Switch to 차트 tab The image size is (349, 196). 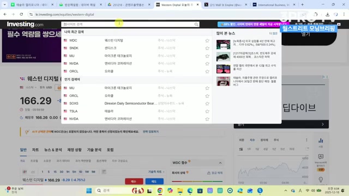tap(35, 150)
